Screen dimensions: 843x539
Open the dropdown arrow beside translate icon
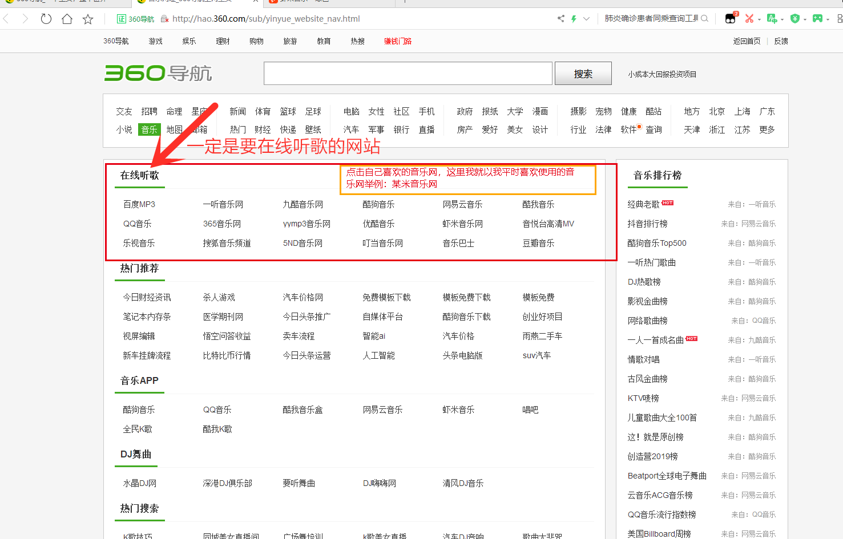pyautogui.click(x=783, y=19)
